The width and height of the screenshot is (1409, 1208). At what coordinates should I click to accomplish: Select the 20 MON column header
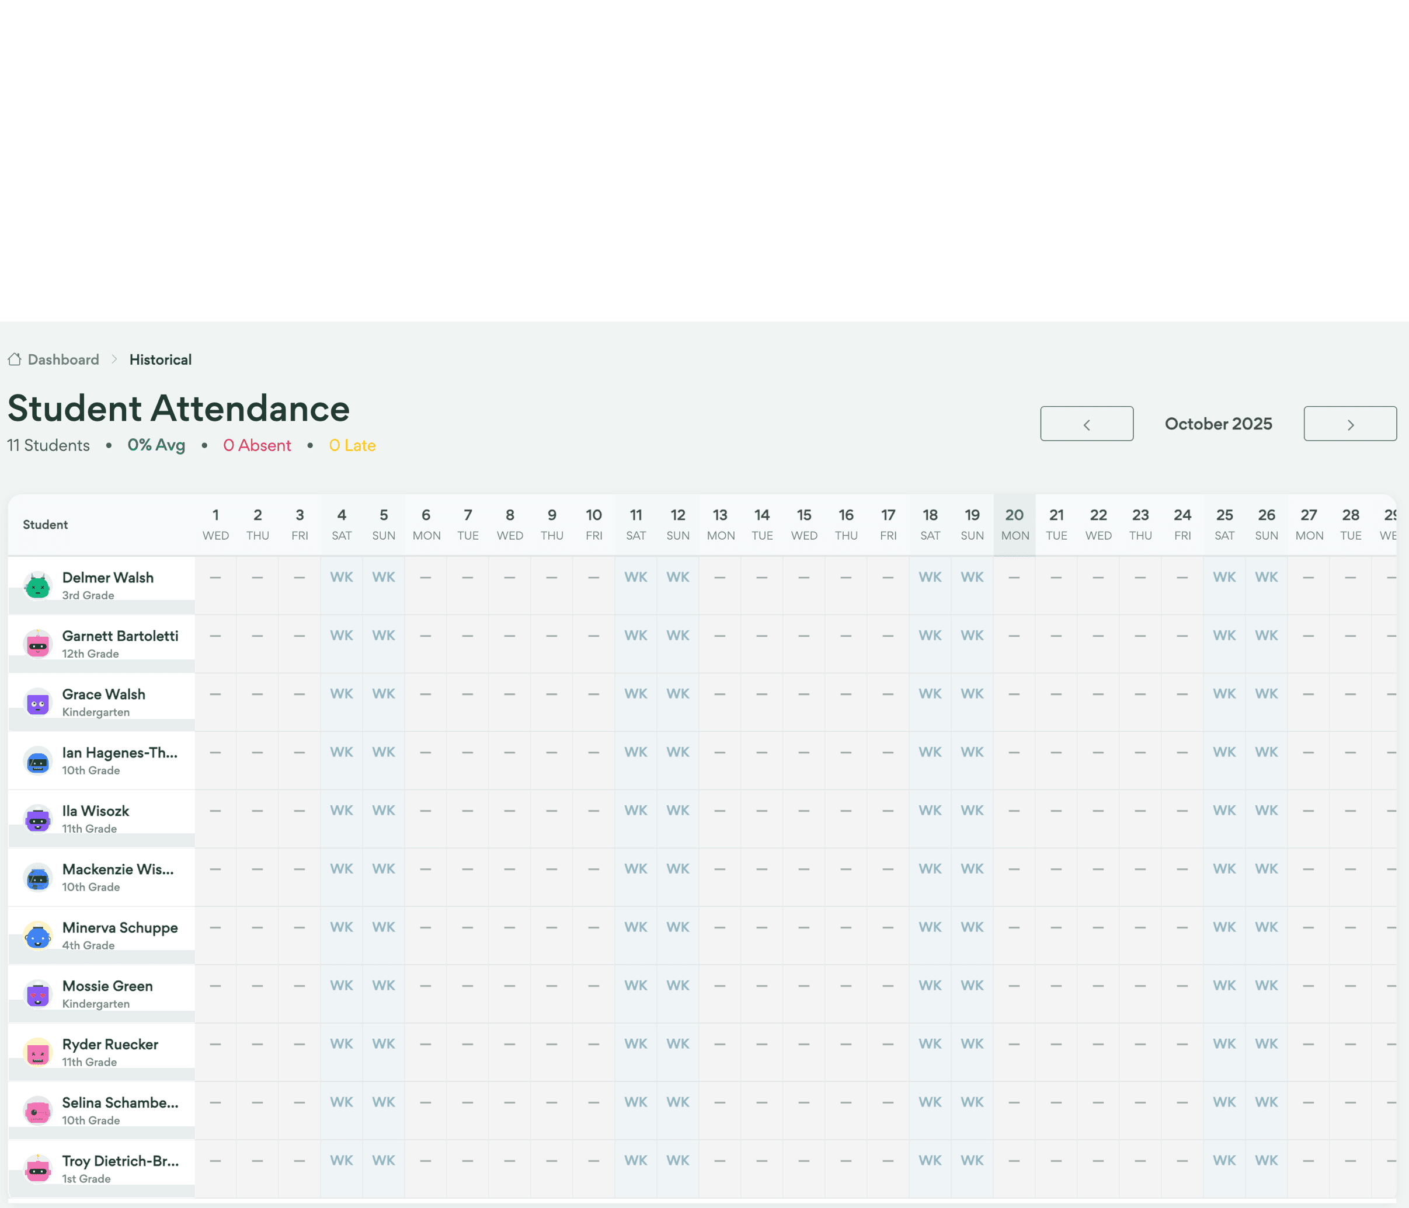[1014, 524]
